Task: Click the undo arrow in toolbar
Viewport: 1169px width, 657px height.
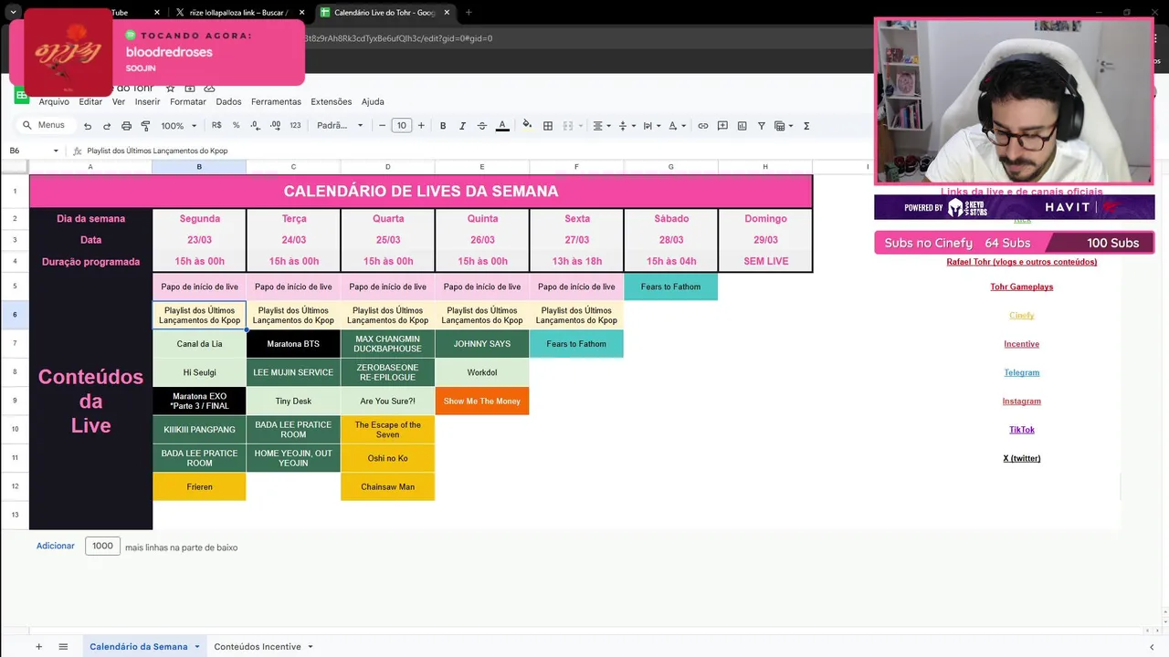Action: coord(88,126)
